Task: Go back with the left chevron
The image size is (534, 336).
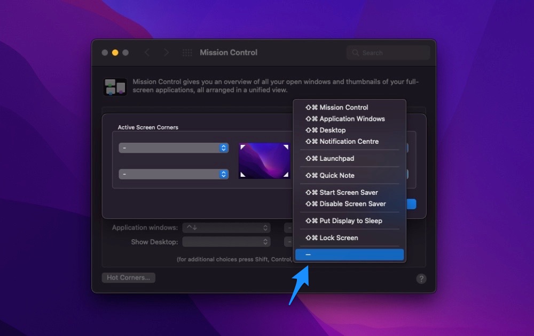Action: pyautogui.click(x=147, y=53)
